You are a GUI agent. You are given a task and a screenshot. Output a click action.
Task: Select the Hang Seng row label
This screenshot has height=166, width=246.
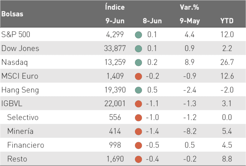[20, 90]
